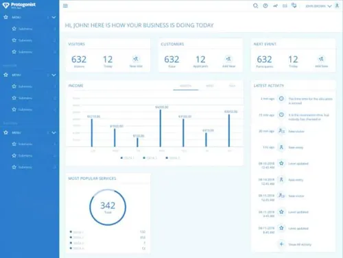Screen dimensions: 343x258
Task: Click the shortest $720.00 income bar
Action: [x=137, y=142]
